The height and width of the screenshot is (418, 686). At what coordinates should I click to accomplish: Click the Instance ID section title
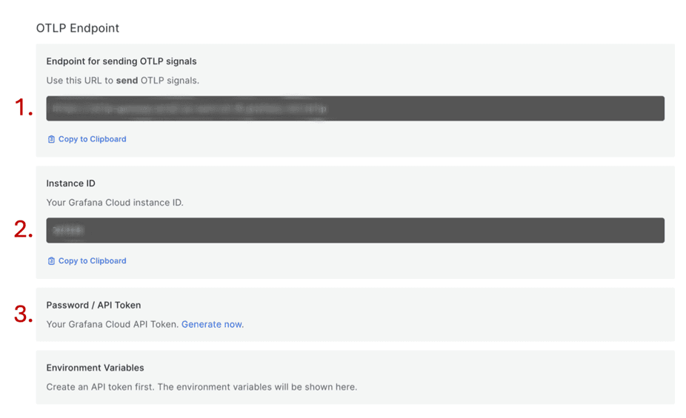coord(70,183)
